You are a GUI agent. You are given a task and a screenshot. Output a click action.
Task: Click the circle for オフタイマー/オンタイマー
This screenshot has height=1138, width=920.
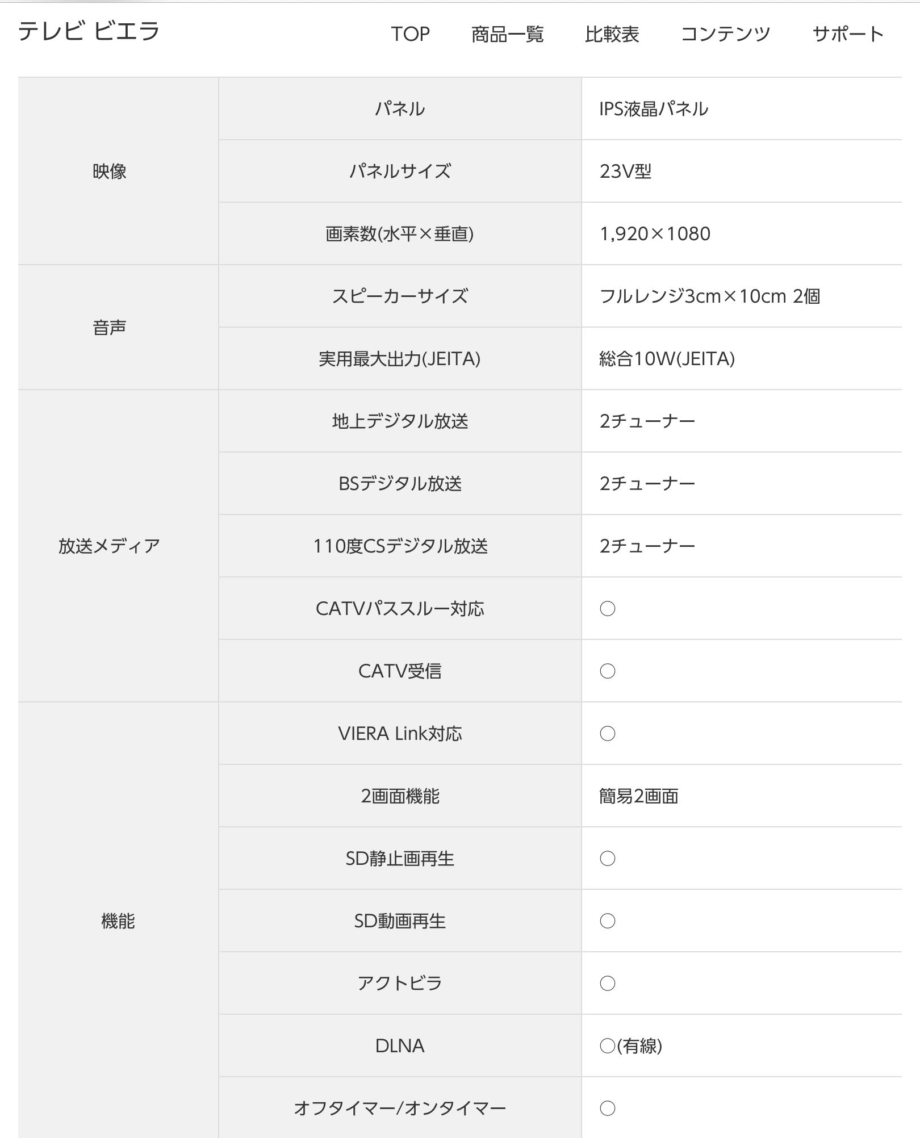(x=607, y=1108)
